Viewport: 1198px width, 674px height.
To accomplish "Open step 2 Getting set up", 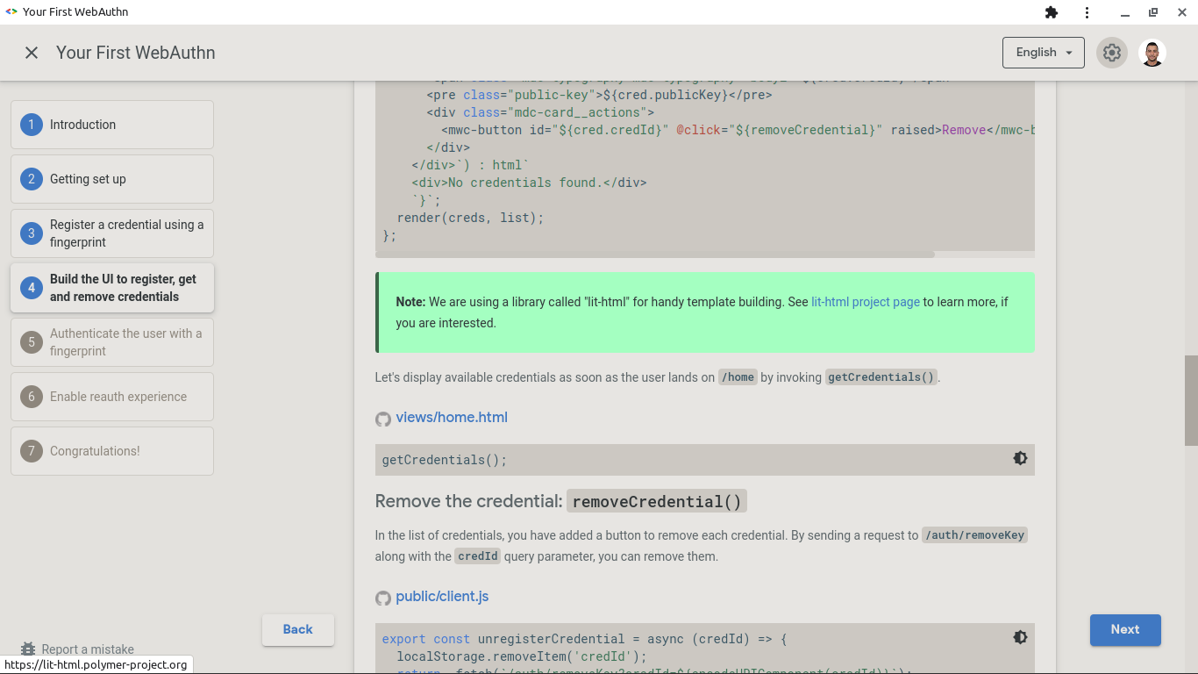I will (x=111, y=179).
